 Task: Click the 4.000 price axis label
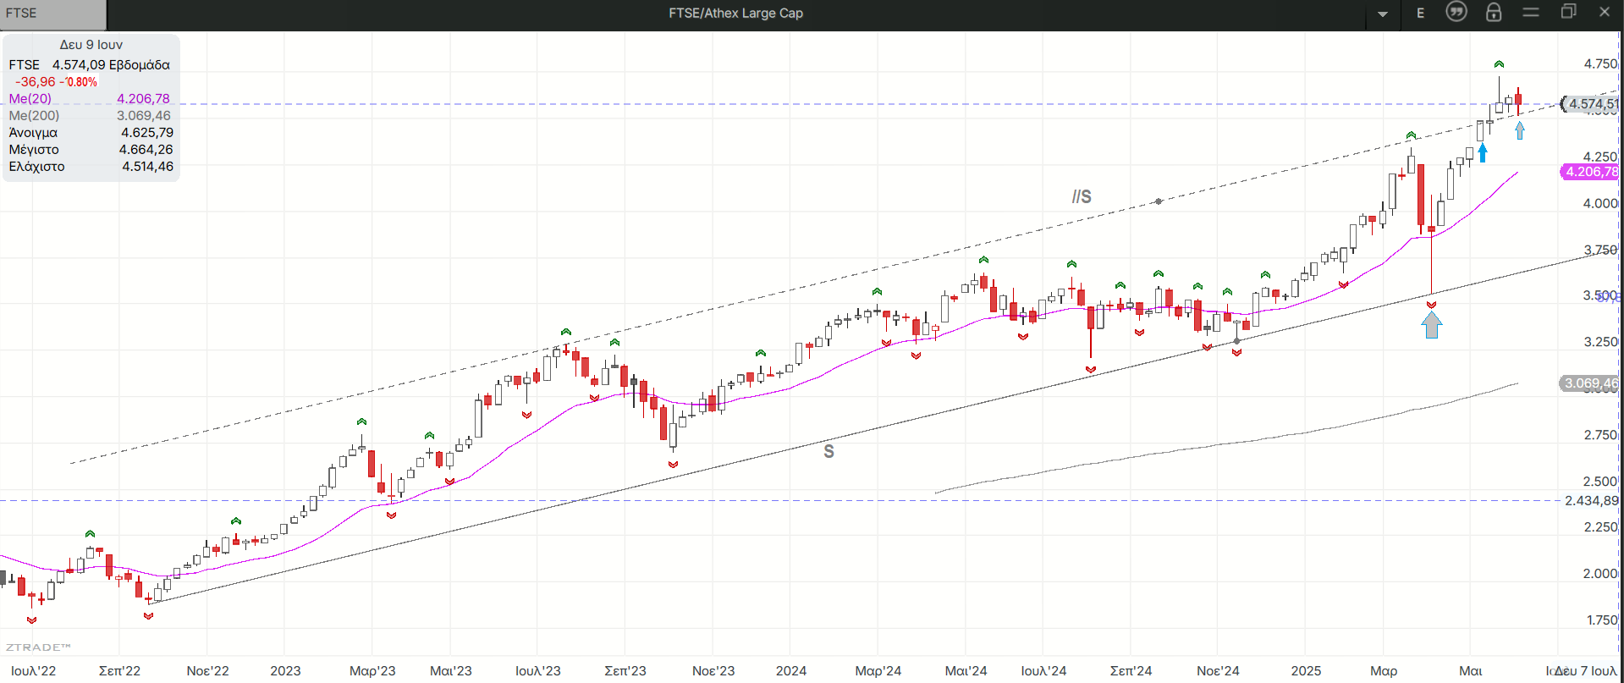coord(1600,203)
